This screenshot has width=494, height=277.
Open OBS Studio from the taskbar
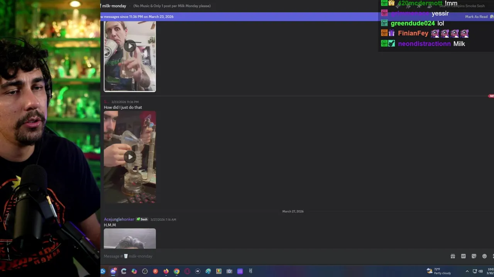[x=145, y=271]
